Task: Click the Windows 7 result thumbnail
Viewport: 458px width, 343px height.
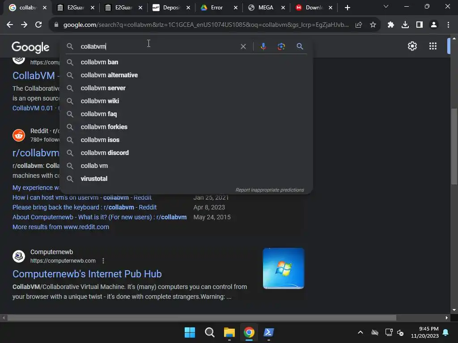Action: (283, 268)
